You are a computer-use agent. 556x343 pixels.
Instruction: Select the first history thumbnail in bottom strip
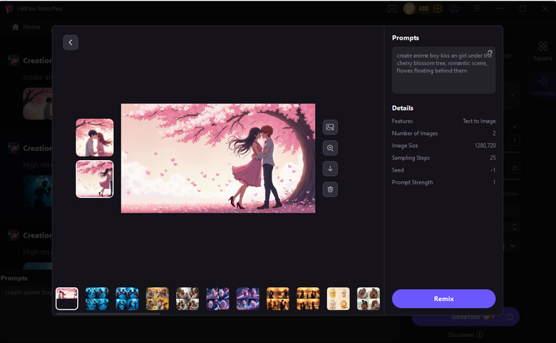(67, 299)
